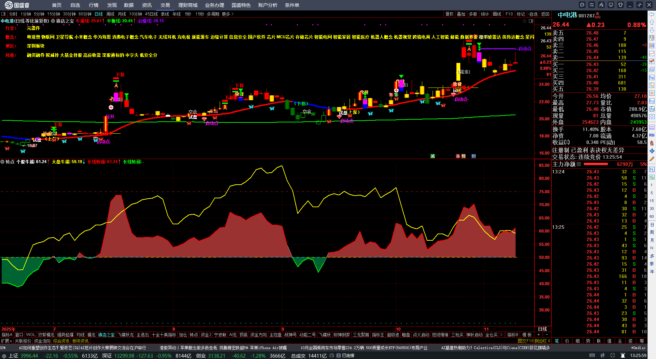This screenshot has height=359, width=656.
Task: Click the down arrow in right toolbar
Action: [652, 30]
